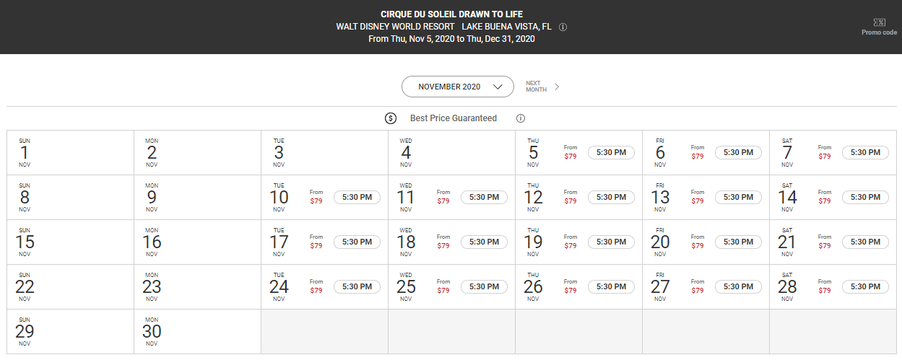Choose 5:30 PM show on Tuesday Nov 17

pos(357,242)
